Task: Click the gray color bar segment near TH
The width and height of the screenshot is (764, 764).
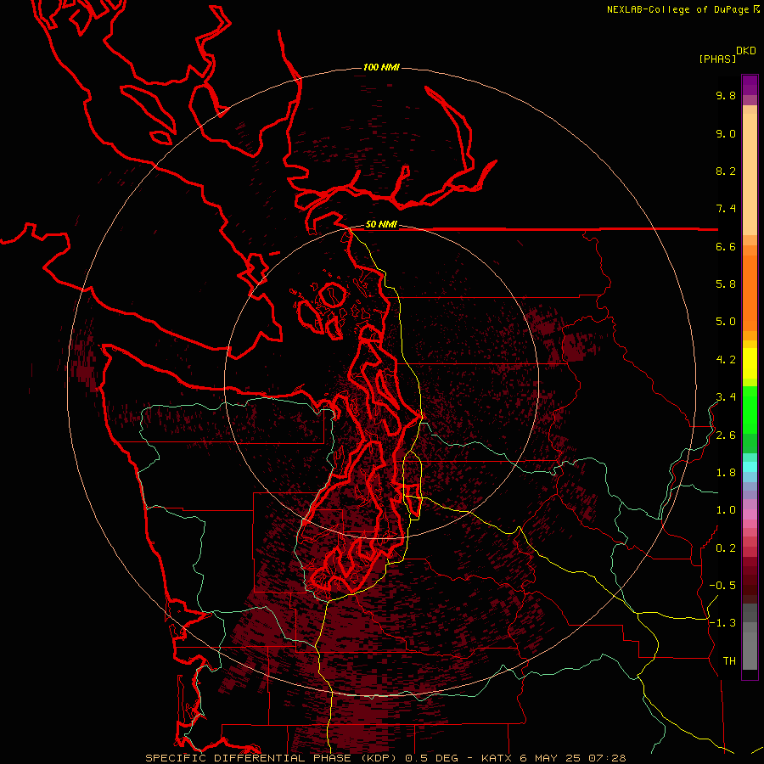Action: coord(750,650)
